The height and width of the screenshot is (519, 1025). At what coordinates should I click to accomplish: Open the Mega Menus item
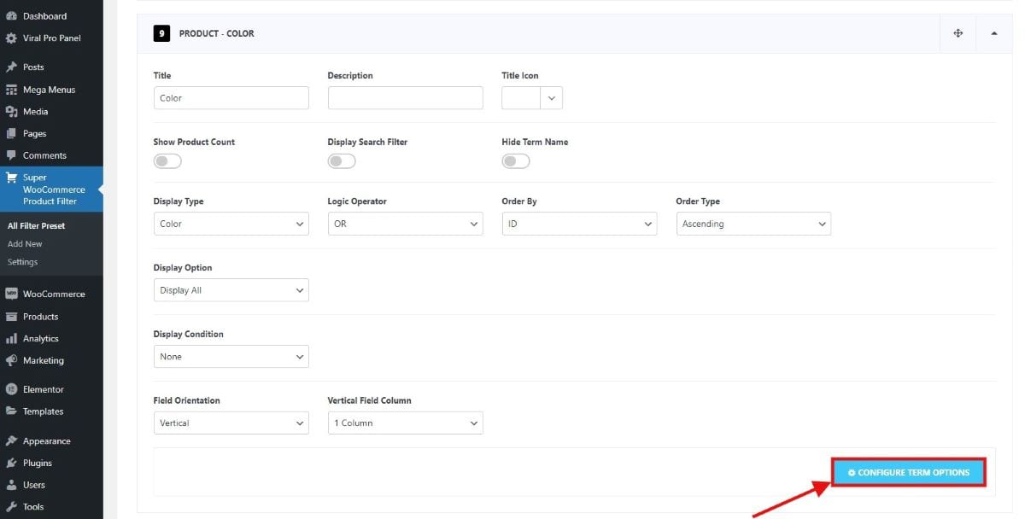click(x=51, y=90)
